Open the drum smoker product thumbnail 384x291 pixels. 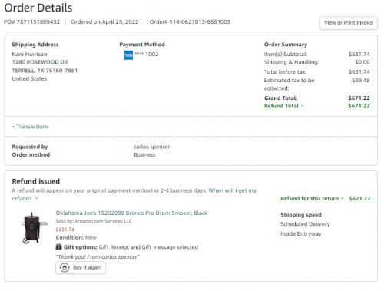tap(34, 228)
